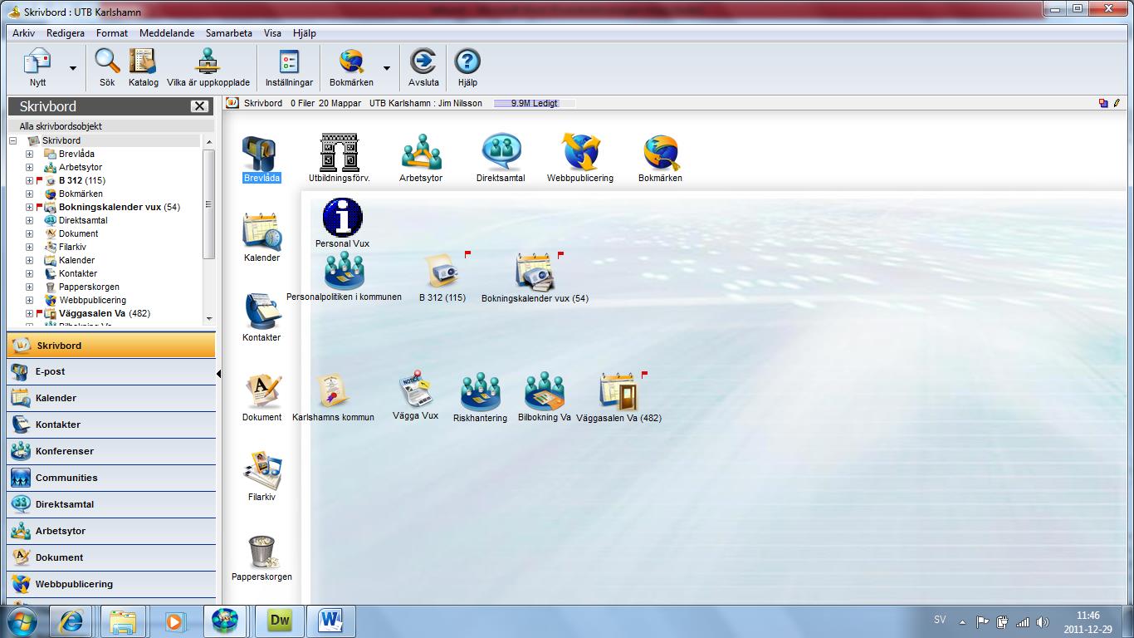
Task: Open the Papperskorgen desktop icon
Action: pyautogui.click(x=262, y=557)
